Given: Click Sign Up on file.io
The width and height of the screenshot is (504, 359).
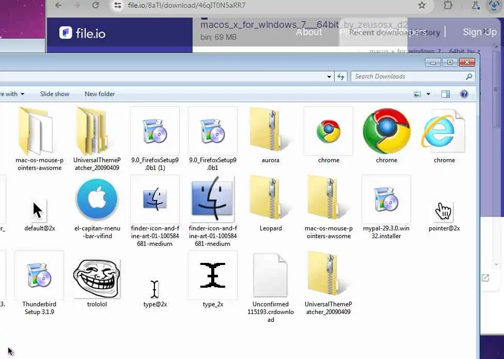Looking at the screenshot, I should [x=480, y=32].
